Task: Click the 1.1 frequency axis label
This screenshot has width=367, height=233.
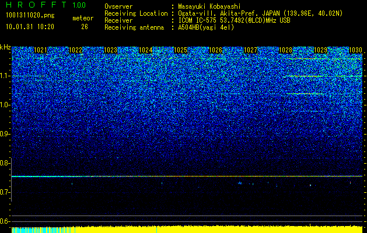Action: (x=5, y=76)
